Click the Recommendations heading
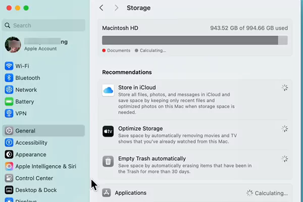This screenshot has height=202, width=303. click(x=127, y=72)
